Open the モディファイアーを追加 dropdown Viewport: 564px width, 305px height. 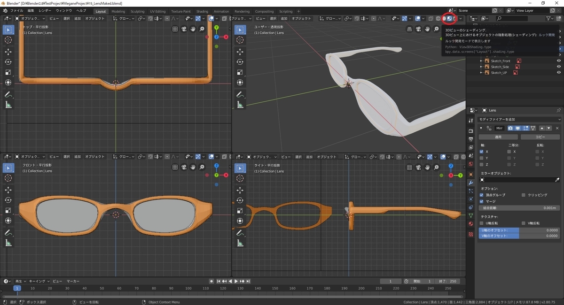coord(519,120)
